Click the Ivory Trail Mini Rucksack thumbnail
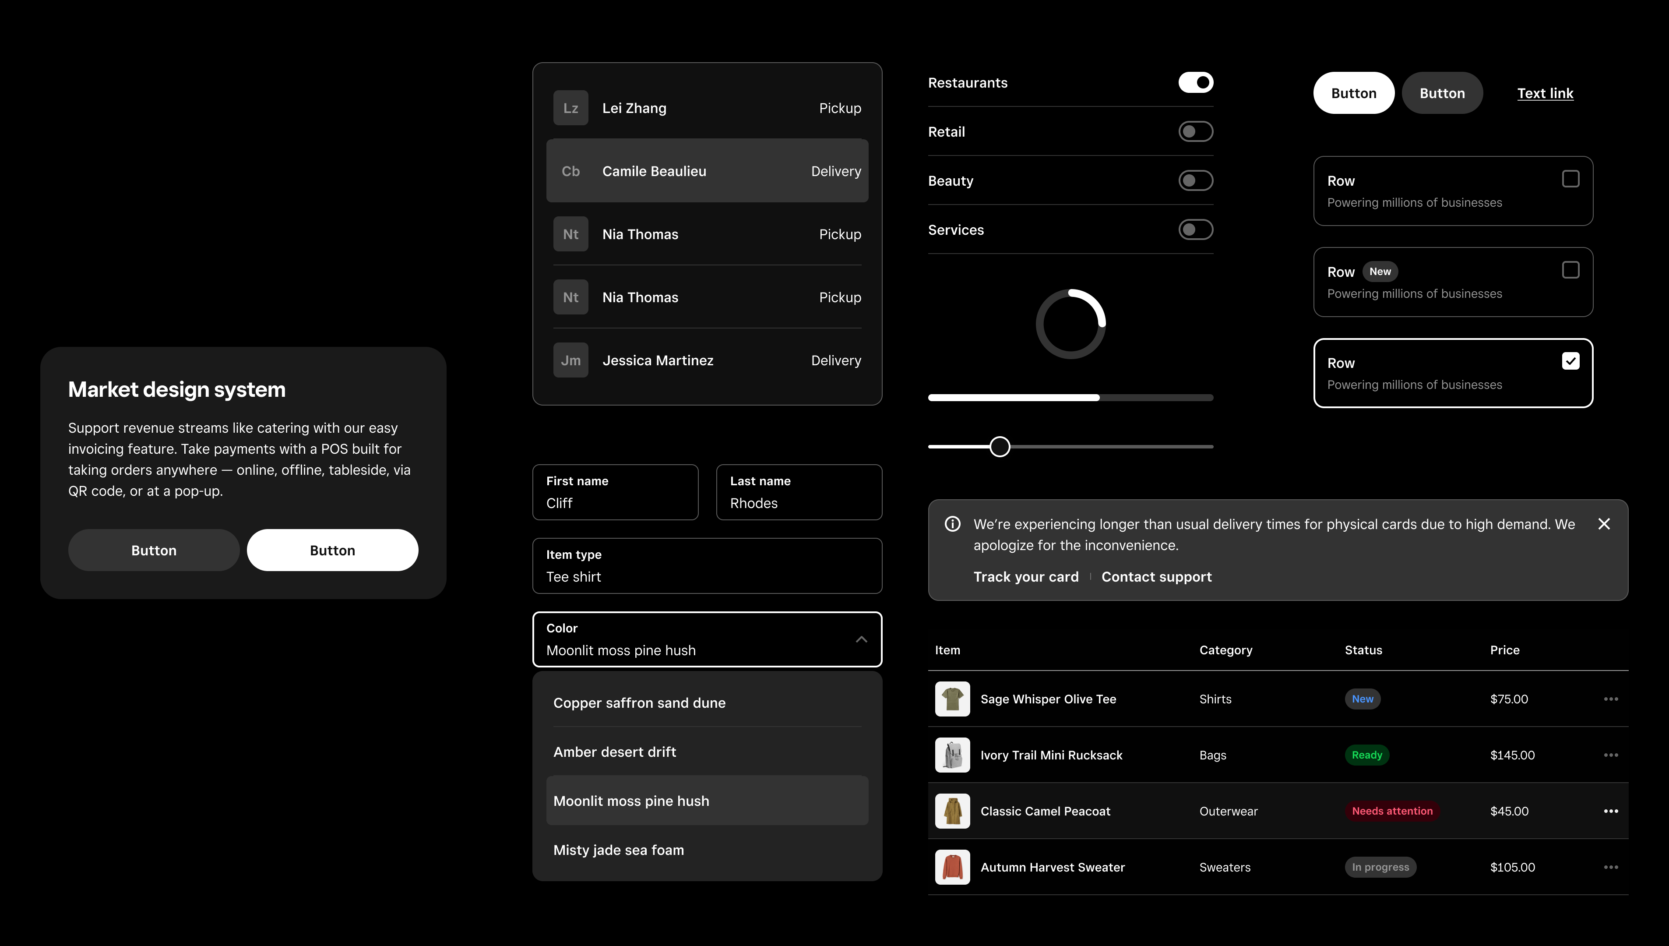Screen dimensions: 1669x946 [952, 754]
